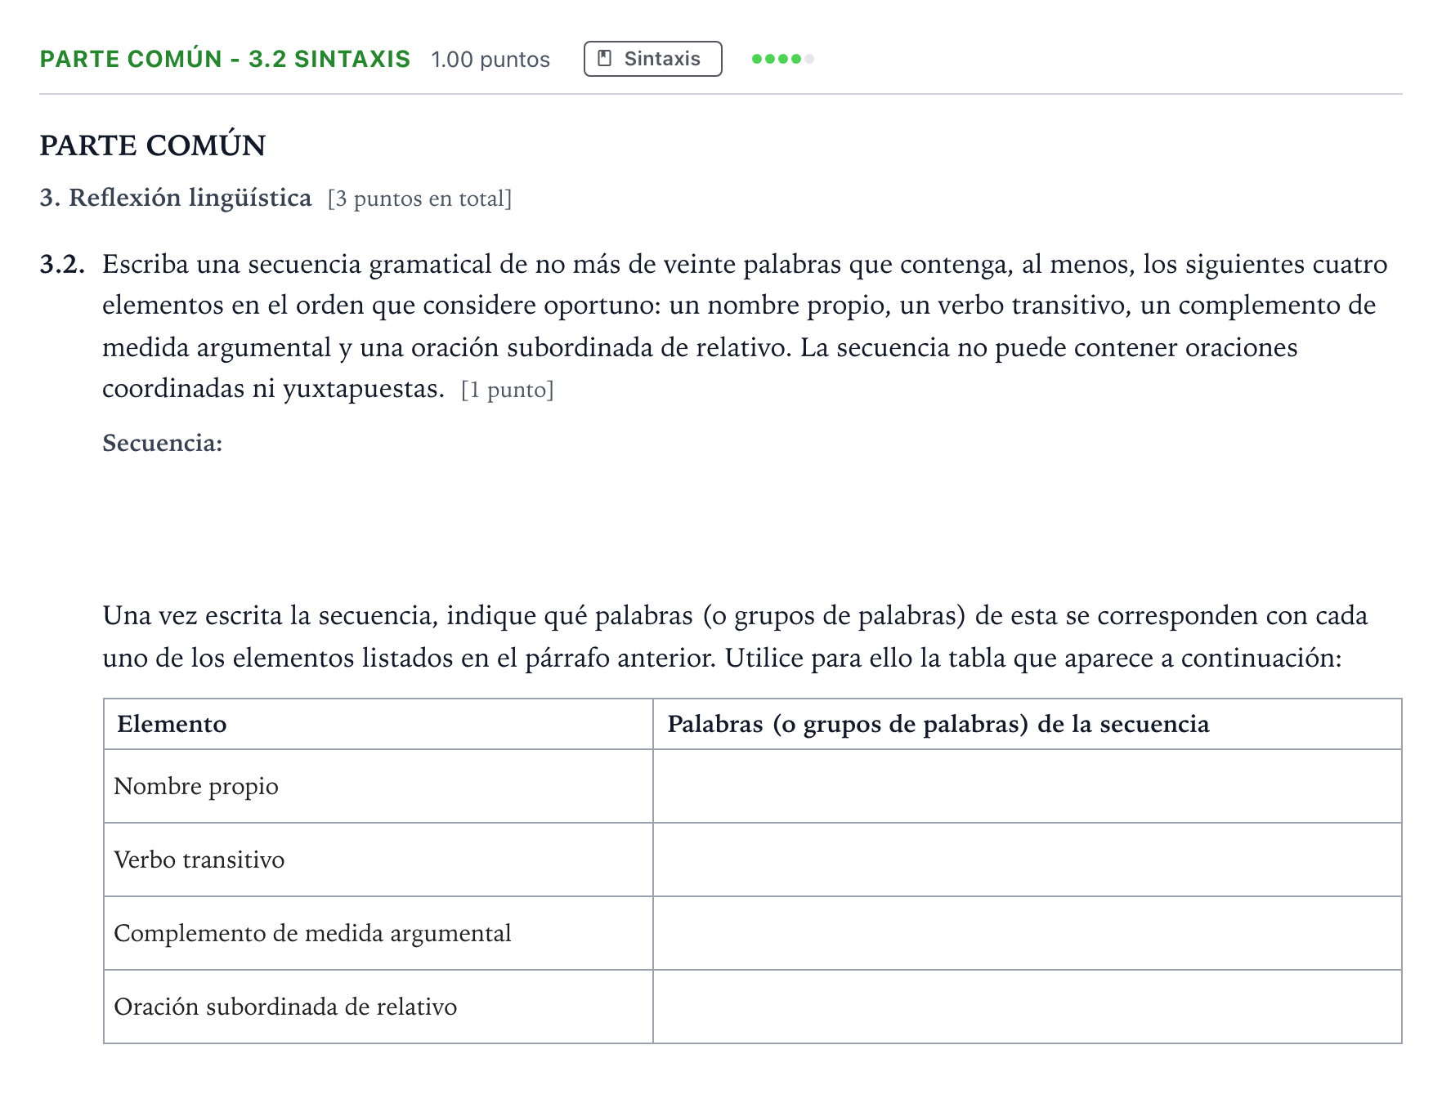Click the '3. Reflexión lingüística' heading
Viewport: 1442px width, 1103px height.
176,198
